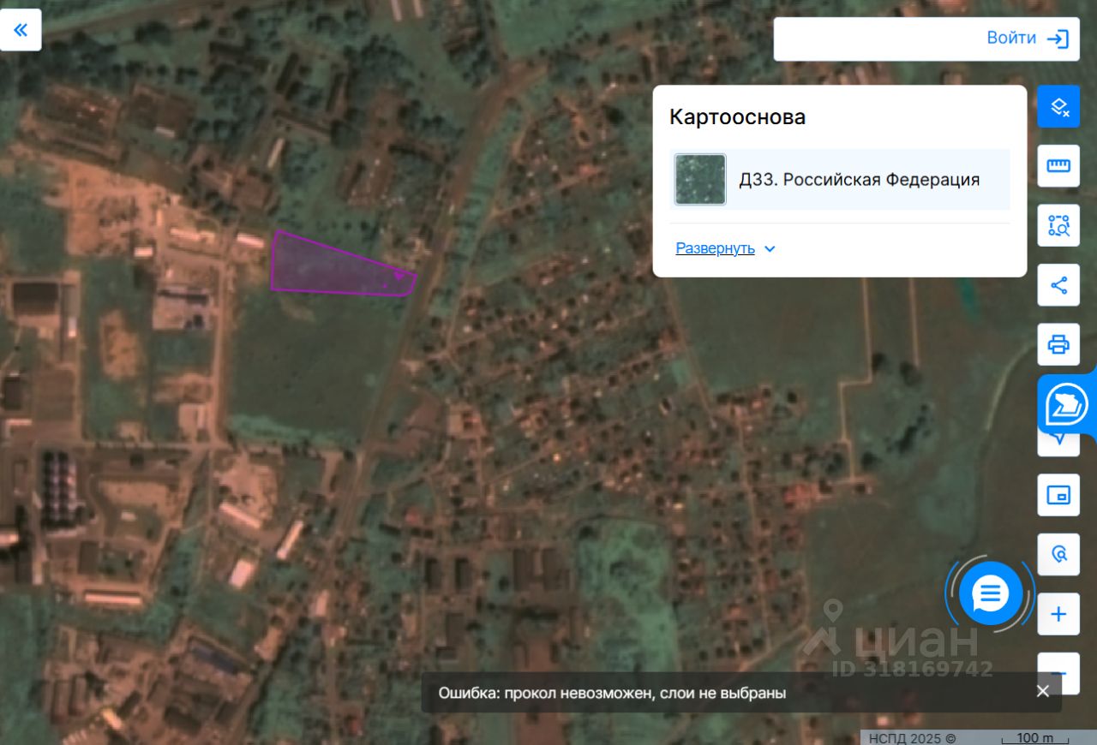Select the ДЗЗ. Российская Федерация basemap

coord(859,180)
